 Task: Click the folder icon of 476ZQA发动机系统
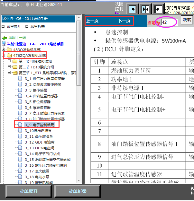[9, 55]
